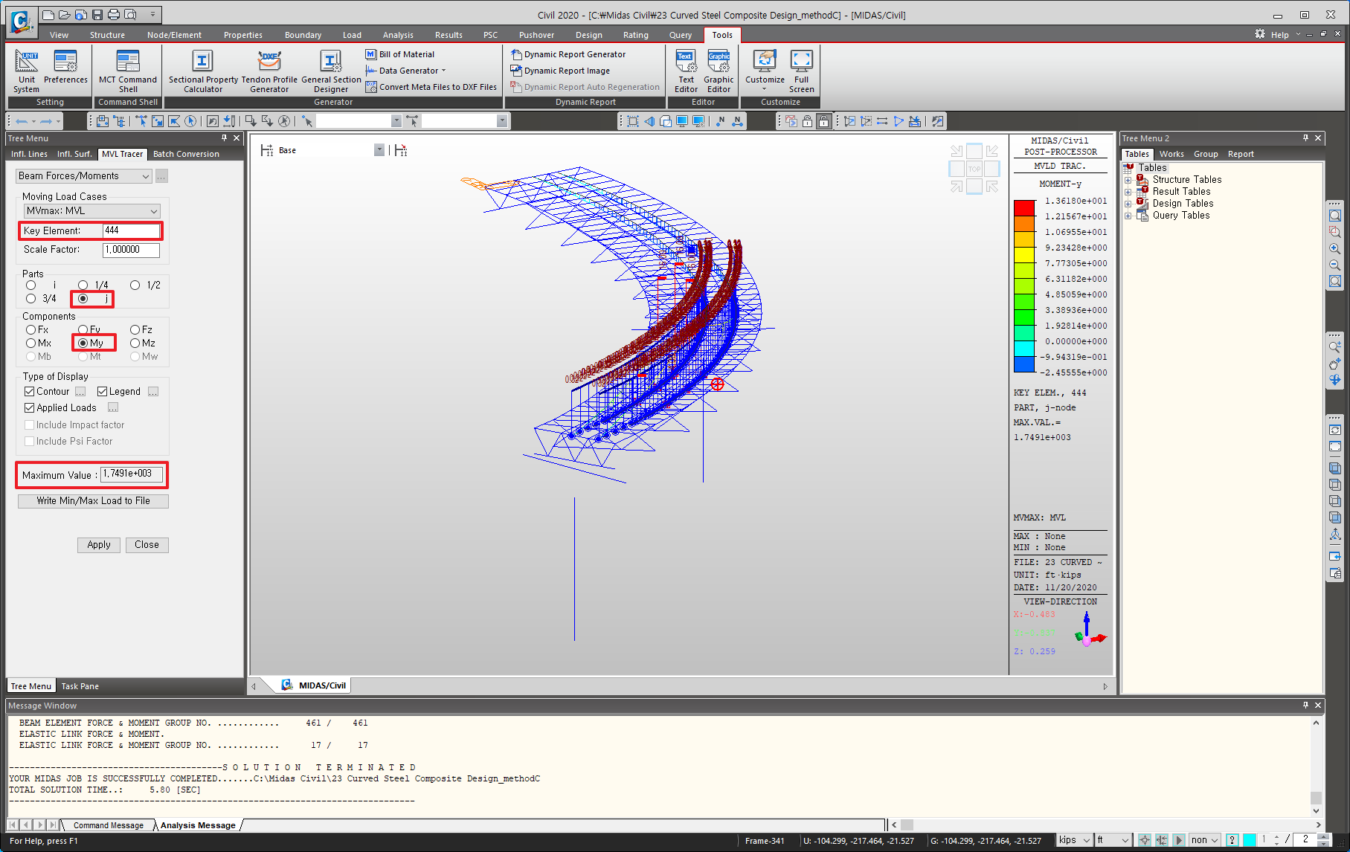This screenshot has height=852, width=1350.
Task: Toggle the Legend checkbox
Action: coord(102,391)
